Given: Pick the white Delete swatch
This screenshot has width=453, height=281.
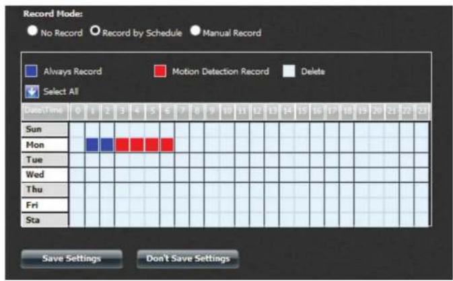Looking at the screenshot, I should click(x=289, y=71).
